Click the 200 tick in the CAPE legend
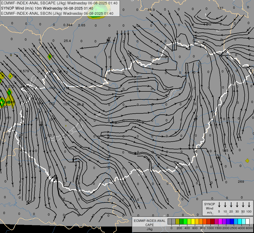 click(x=179, y=228)
